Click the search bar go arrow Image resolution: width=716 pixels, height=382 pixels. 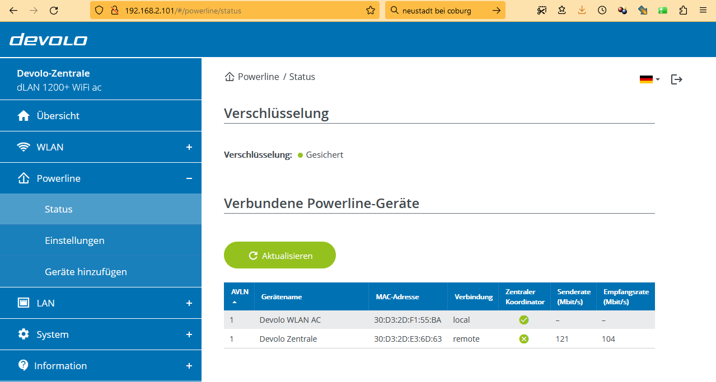496,10
